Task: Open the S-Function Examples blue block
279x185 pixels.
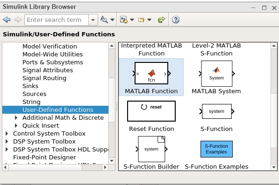Action: (x=216, y=149)
